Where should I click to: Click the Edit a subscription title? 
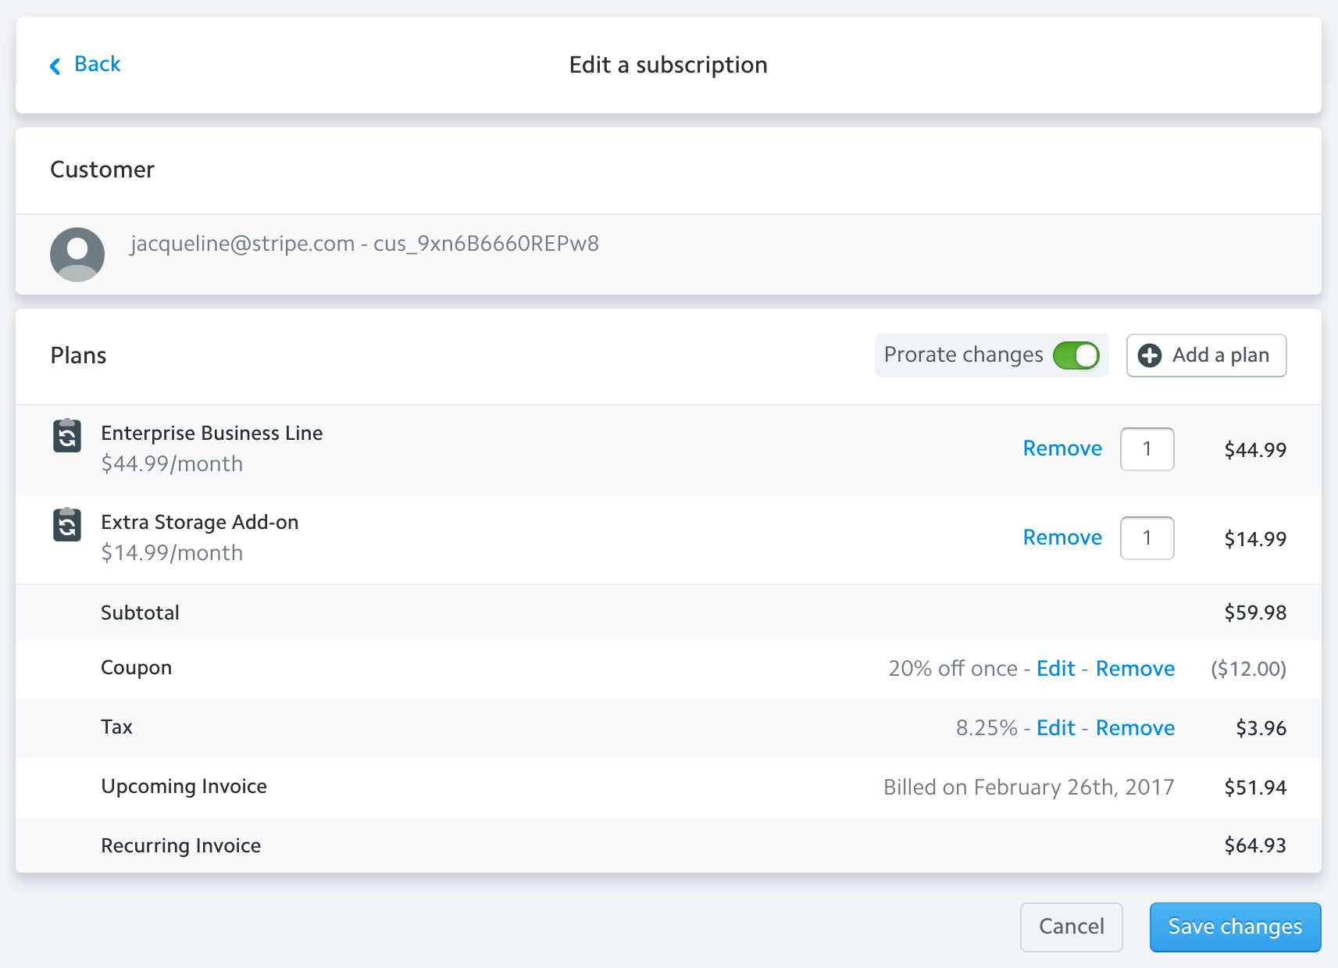point(668,65)
